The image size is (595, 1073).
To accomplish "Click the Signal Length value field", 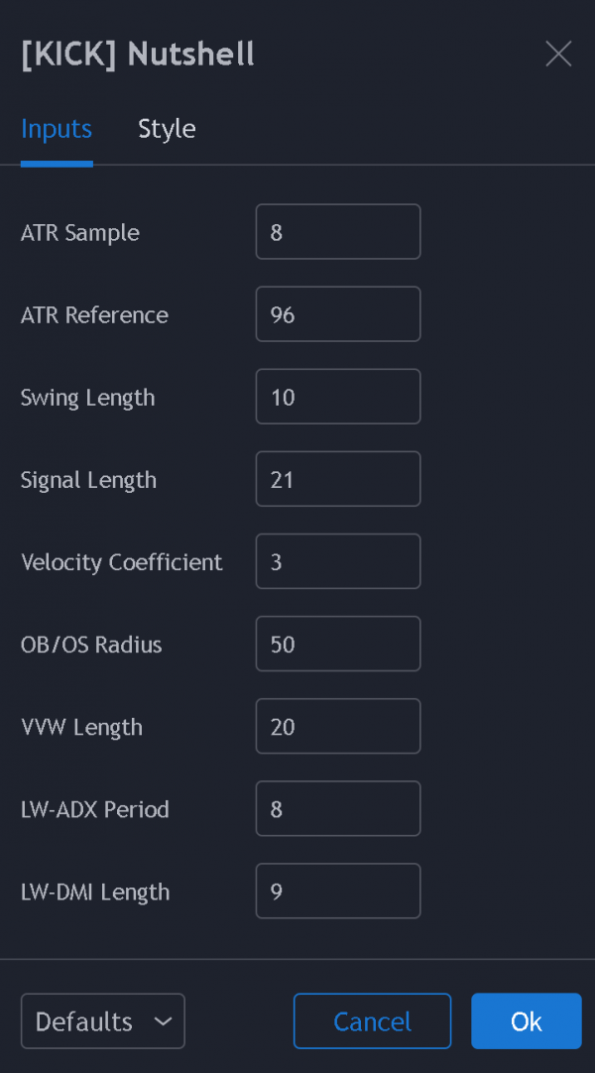I will click(338, 479).
